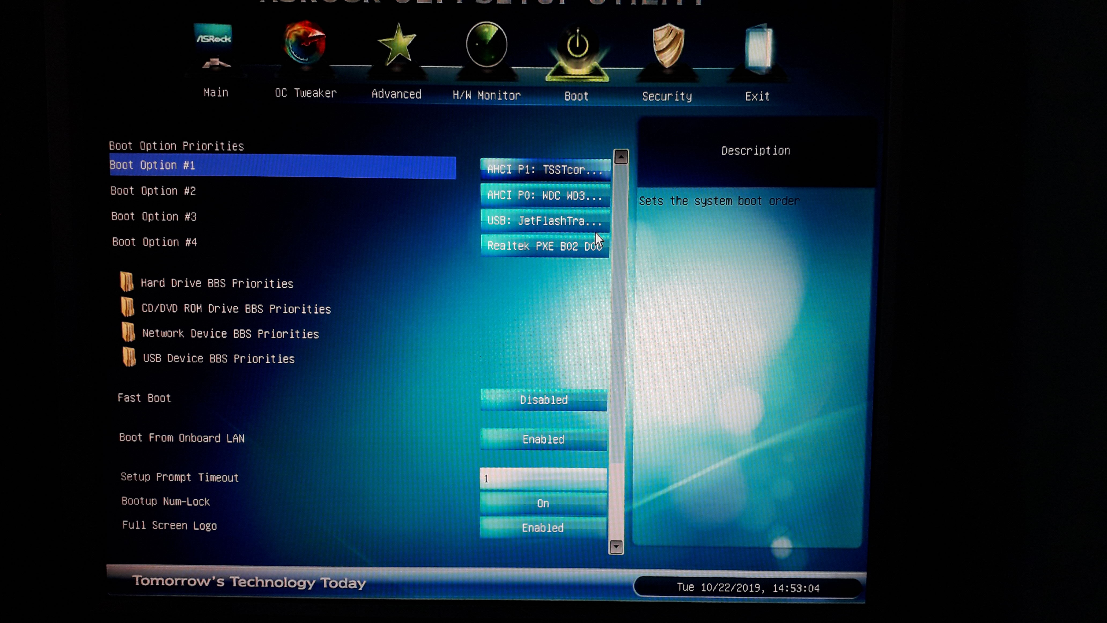Change Boot From Onboard LAN Enabled value
Viewport: 1107px width, 623px height.
coord(544,439)
